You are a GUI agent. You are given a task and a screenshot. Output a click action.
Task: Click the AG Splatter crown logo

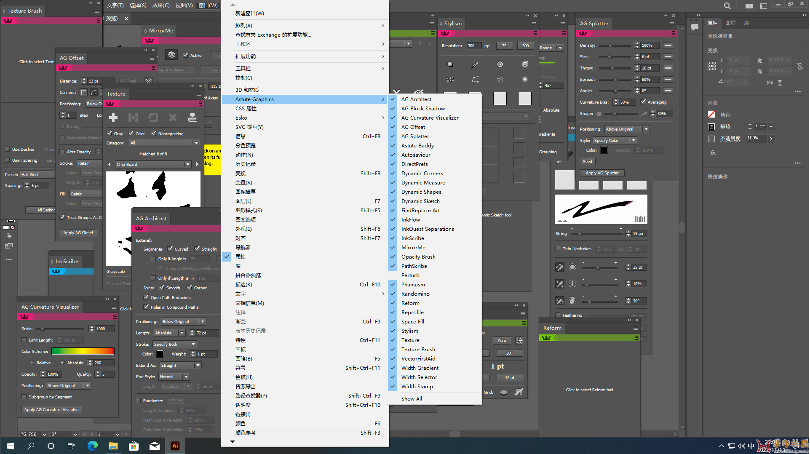click(583, 33)
